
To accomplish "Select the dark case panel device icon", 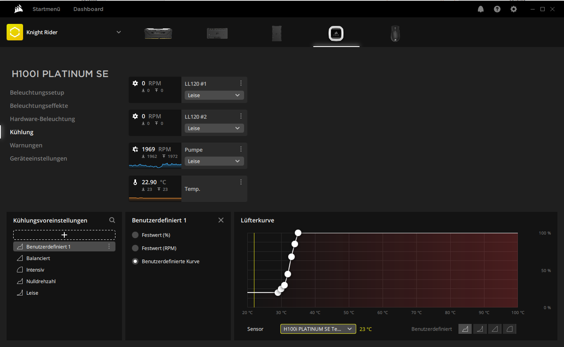I will click(x=277, y=33).
